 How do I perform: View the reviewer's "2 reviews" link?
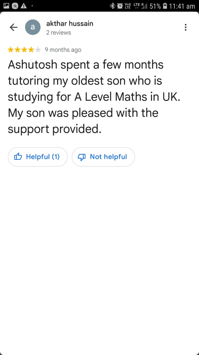click(x=59, y=33)
